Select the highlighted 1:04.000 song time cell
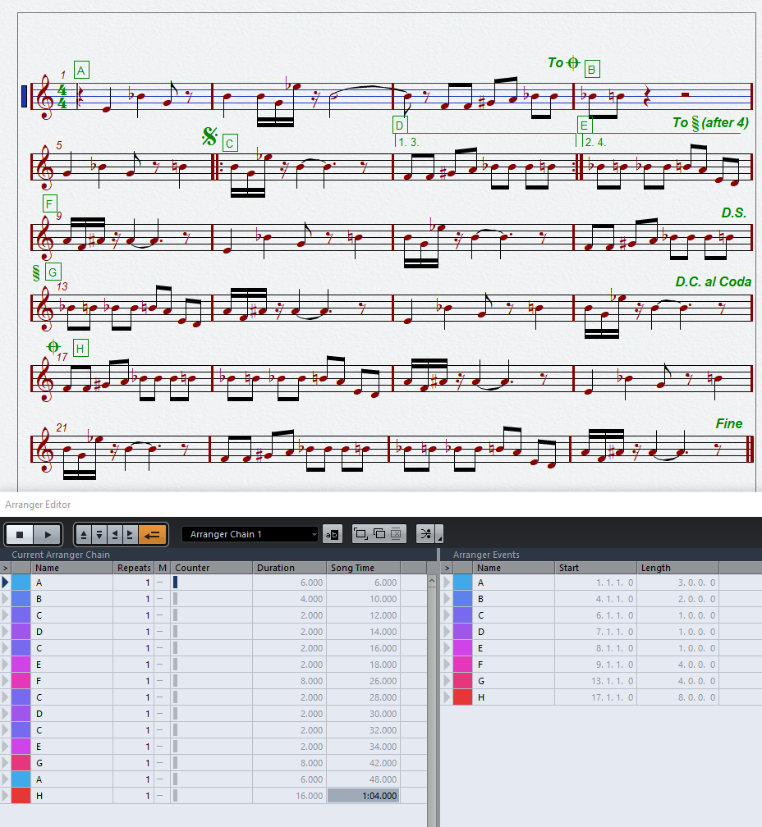The image size is (762, 827). click(x=363, y=795)
